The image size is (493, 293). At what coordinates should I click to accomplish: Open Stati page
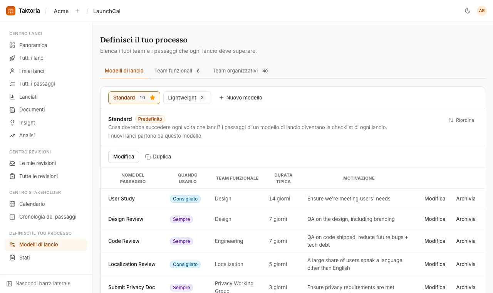(46, 258)
